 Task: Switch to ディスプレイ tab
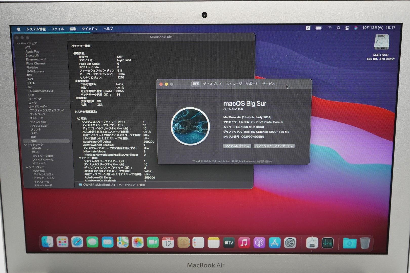pos(212,84)
